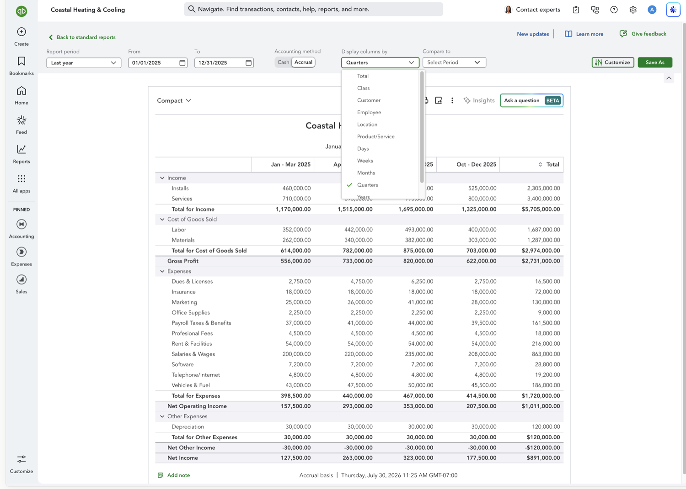This screenshot has height=489, width=686.
Task: Open the To date calendar icon
Action: pyautogui.click(x=249, y=63)
